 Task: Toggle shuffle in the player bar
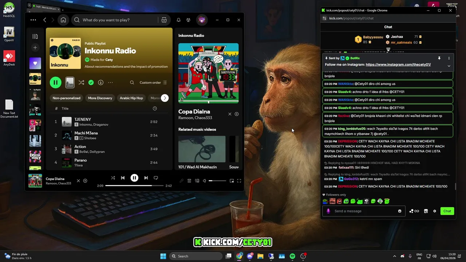click(x=113, y=178)
